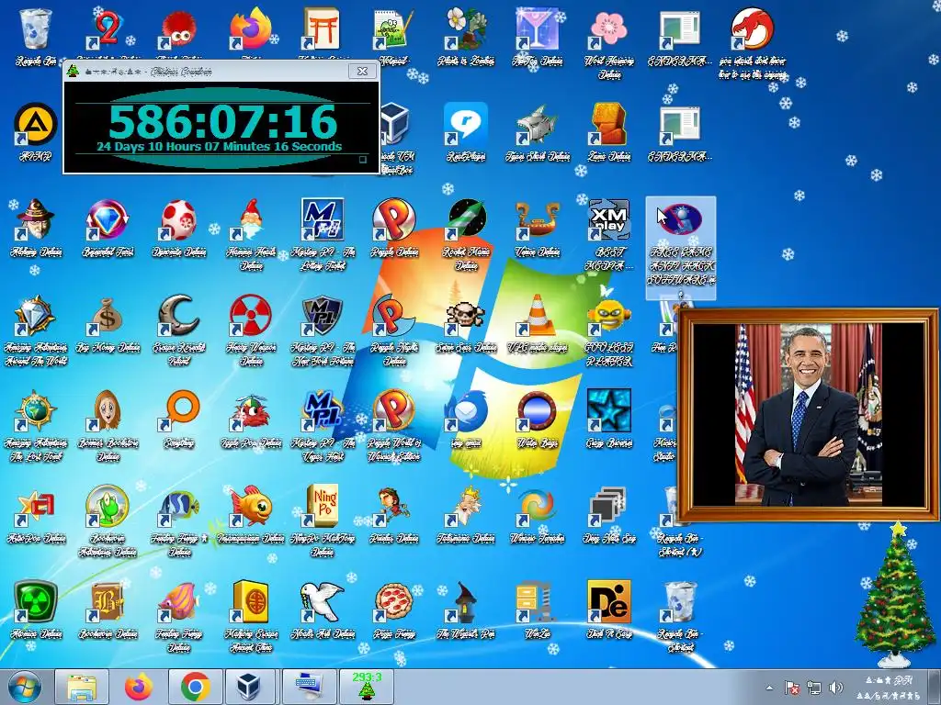
Task: Launch NingPo MahJong Deluxe tile icon
Action: [323, 507]
